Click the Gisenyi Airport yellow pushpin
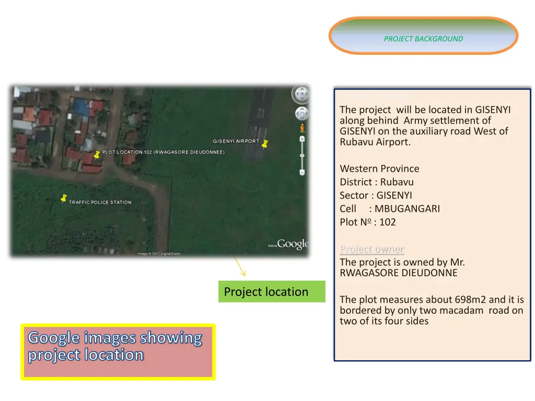Screen dimensions: 535x401 click(265, 144)
